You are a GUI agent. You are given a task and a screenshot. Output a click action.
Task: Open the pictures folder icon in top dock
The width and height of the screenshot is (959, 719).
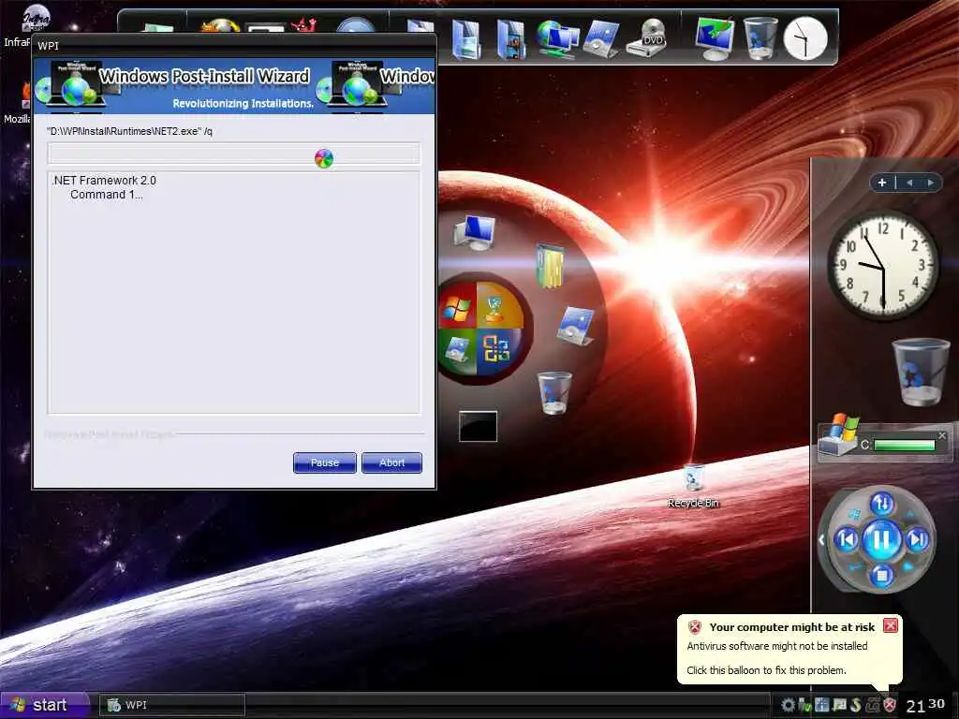point(466,39)
